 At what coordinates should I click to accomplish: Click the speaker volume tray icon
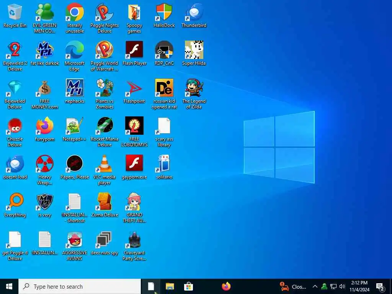[x=342, y=286]
